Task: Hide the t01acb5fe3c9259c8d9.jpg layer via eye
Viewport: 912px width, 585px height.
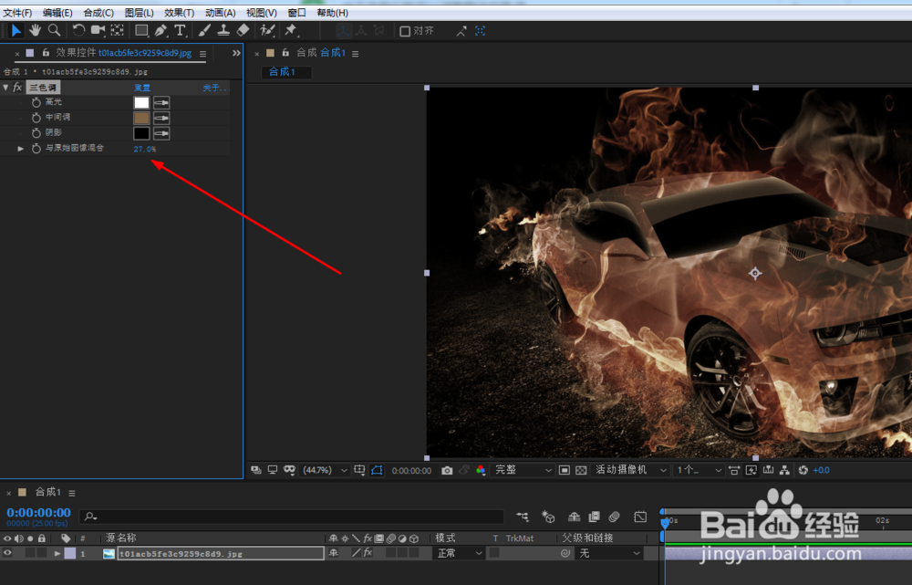Action: [x=7, y=553]
